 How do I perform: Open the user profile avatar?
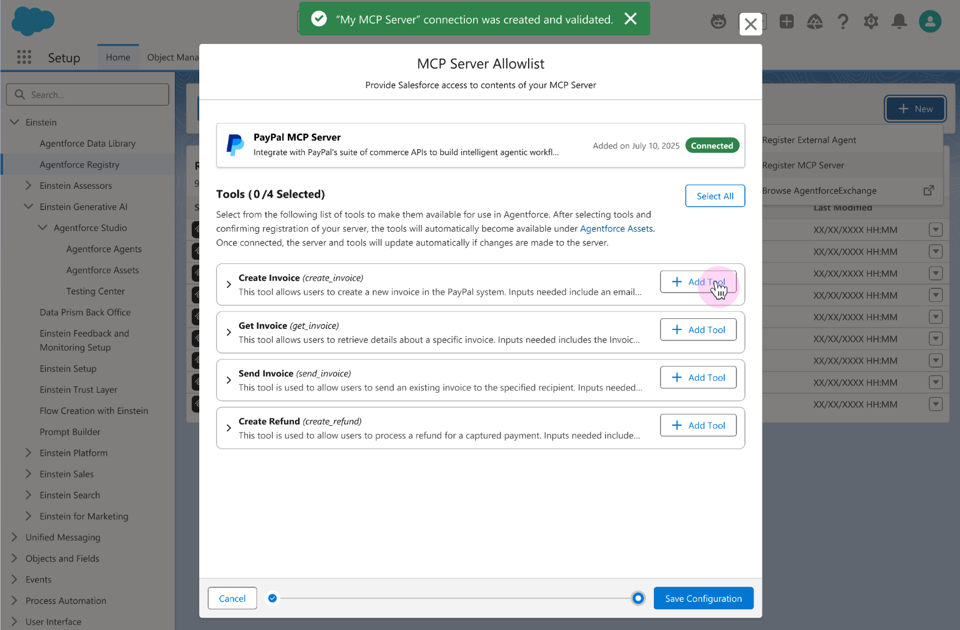[929, 22]
